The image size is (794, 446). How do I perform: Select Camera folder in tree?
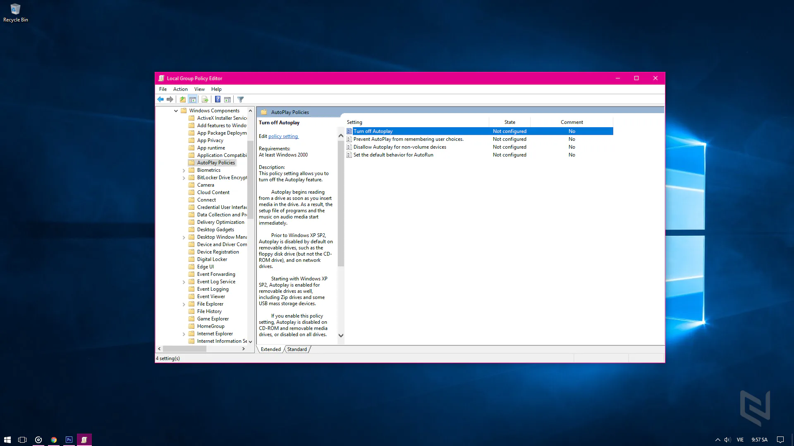click(x=206, y=185)
